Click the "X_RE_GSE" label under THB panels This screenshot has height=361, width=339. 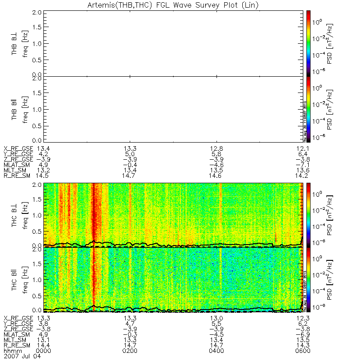coord(19,149)
